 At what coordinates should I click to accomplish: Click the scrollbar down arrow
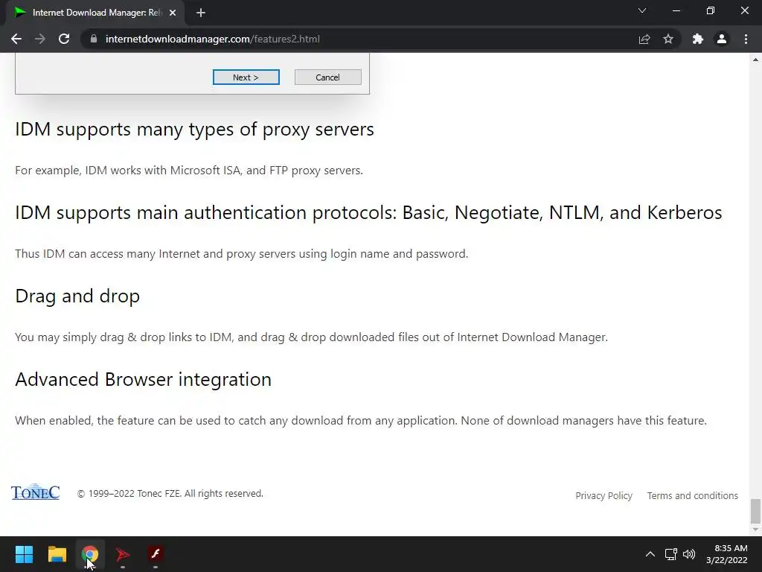(755, 530)
